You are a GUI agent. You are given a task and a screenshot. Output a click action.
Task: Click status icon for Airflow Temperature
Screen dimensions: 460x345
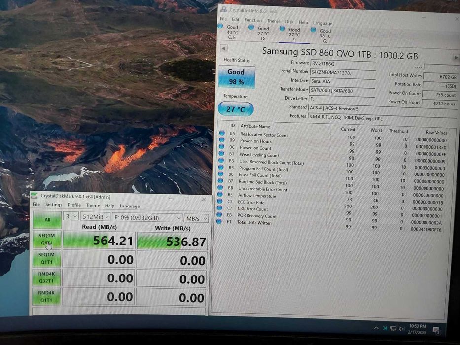(x=220, y=194)
